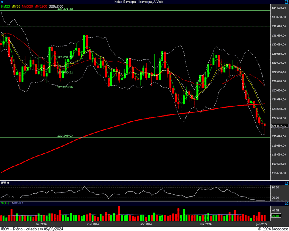Click the IFR 9 indicator label
Screen dimensions: 289x231
5,183
